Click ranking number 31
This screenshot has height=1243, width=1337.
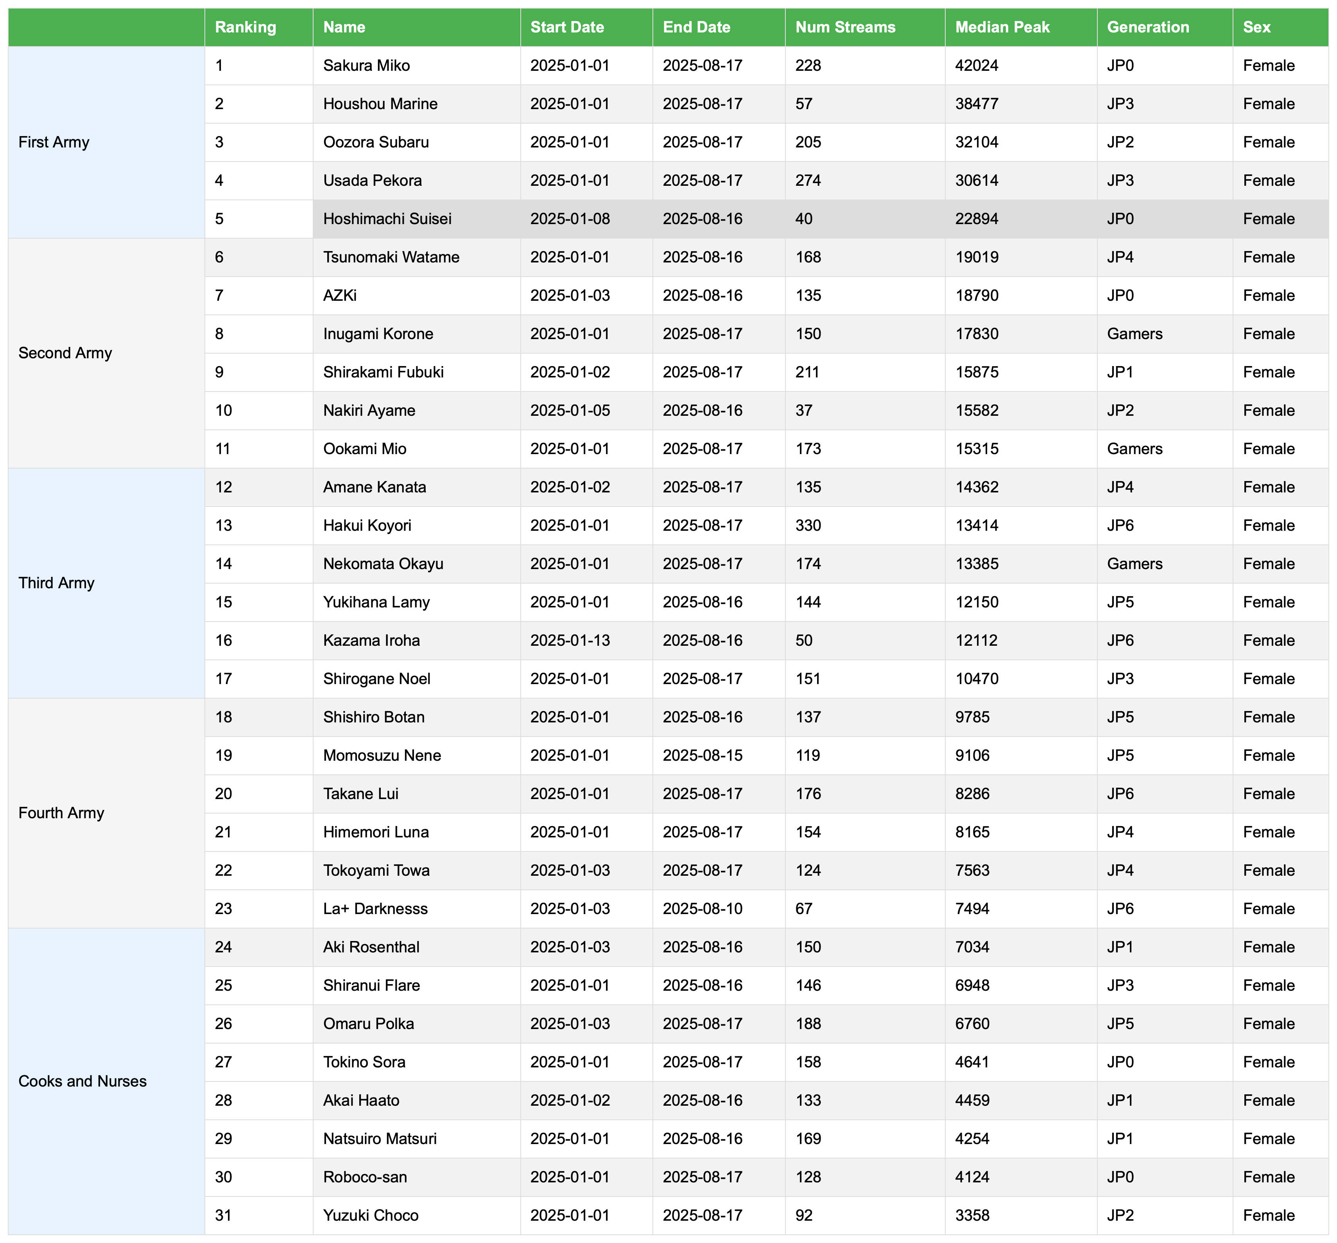pyautogui.click(x=223, y=1215)
